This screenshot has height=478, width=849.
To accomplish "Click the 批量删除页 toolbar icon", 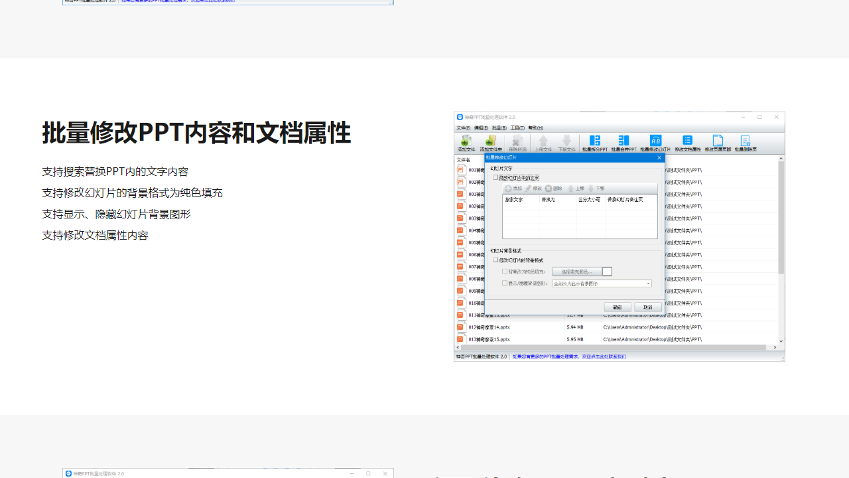I will click(x=744, y=142).
